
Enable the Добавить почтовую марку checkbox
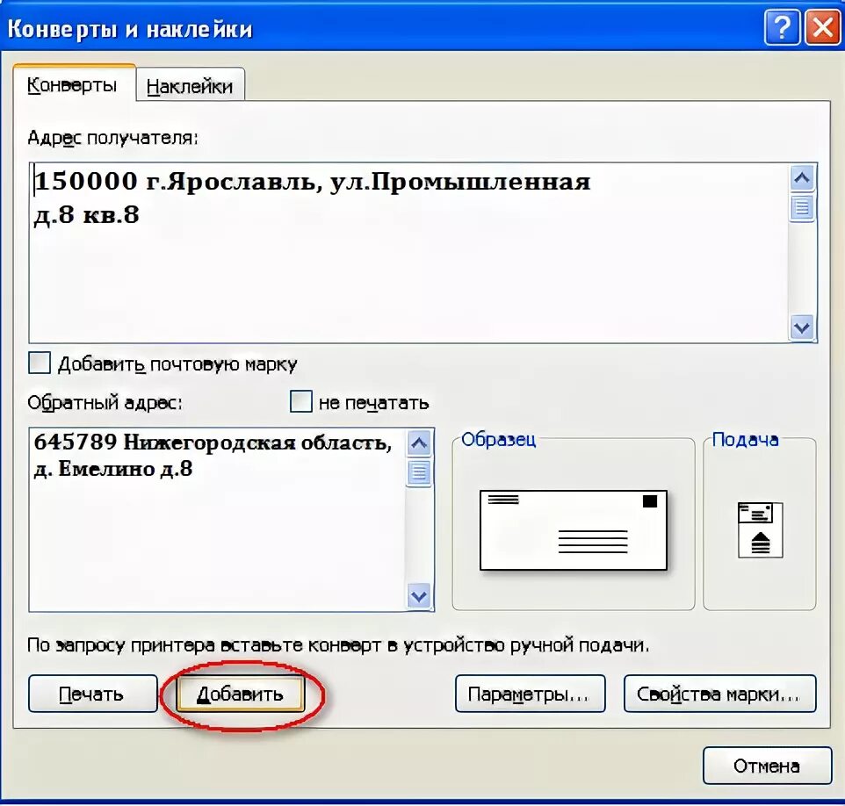point(37,363)
